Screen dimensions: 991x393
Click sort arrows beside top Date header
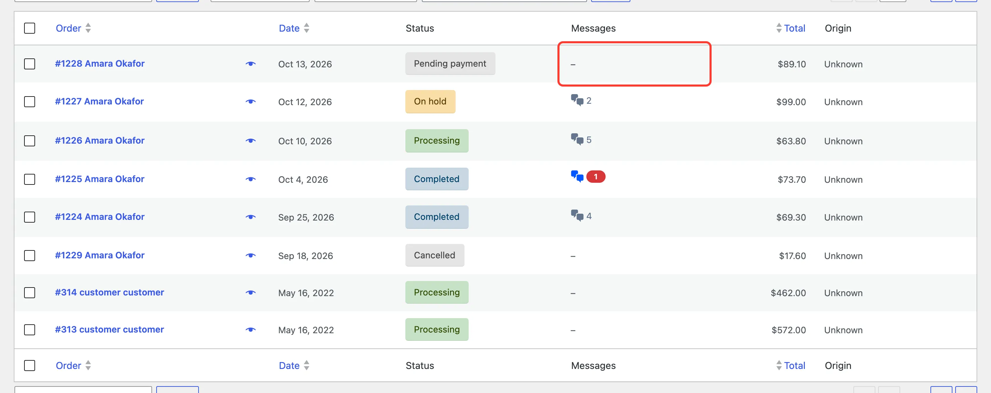click(x=306, y=28)
